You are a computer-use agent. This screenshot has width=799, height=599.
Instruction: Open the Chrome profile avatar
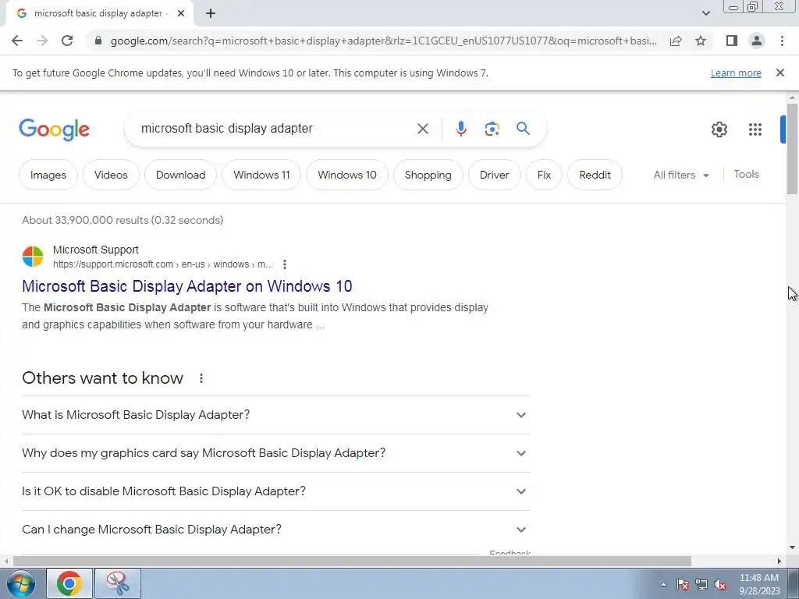(757, 41)
